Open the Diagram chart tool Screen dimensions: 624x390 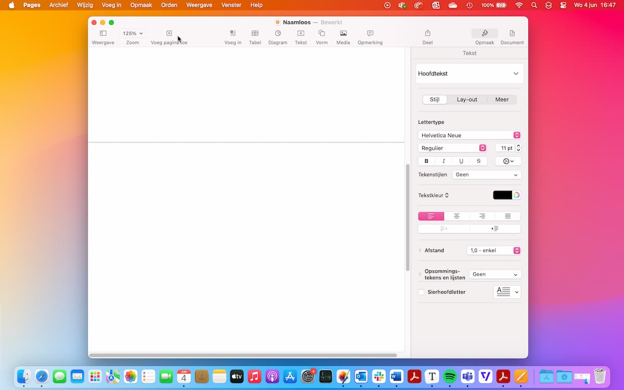[278, 33]
